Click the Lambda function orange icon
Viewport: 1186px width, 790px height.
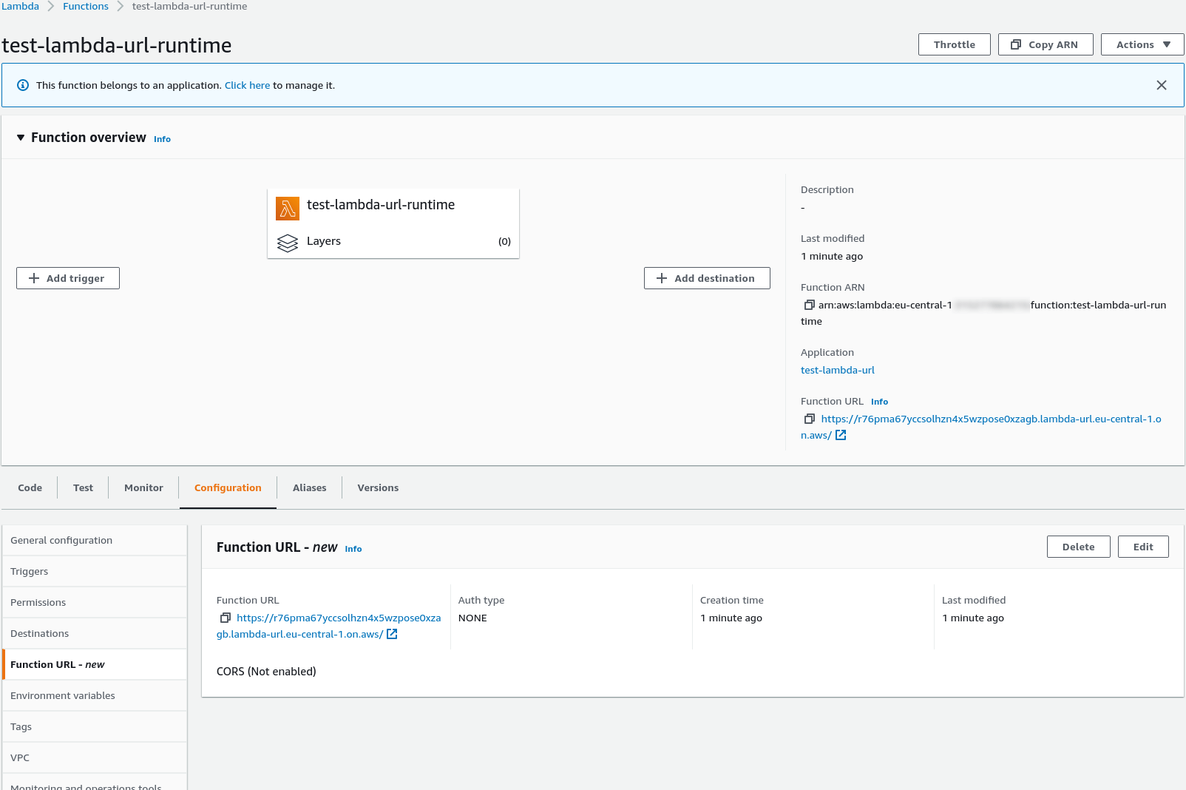[x=288, y=209]
